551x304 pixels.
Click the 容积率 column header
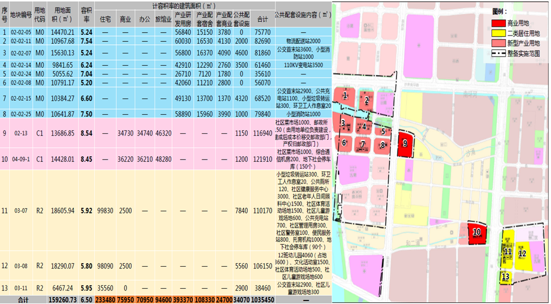(86, 15)
